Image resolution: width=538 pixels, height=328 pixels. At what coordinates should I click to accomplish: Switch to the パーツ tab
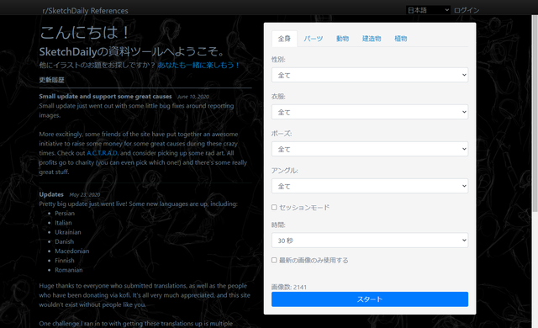click(x=314, y=39)
